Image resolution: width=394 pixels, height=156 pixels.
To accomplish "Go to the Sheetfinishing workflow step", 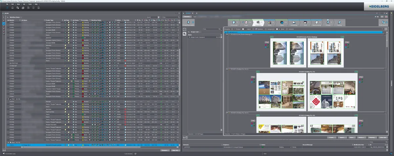I will (x=317, y=23).
